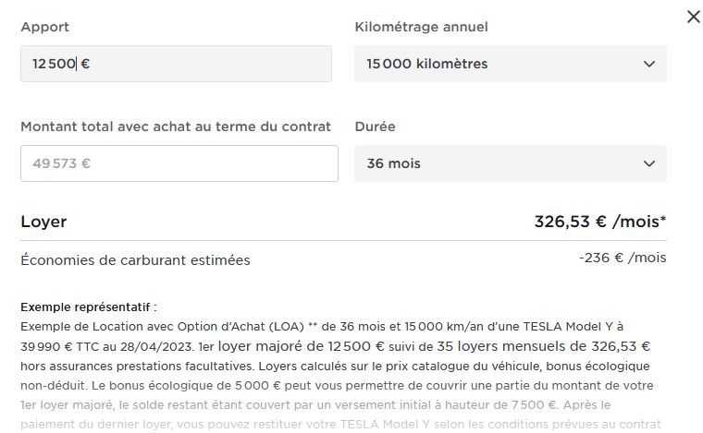Click the Apport amount input field
This screenshot has height=433, width=703.
tap(176, 64)
